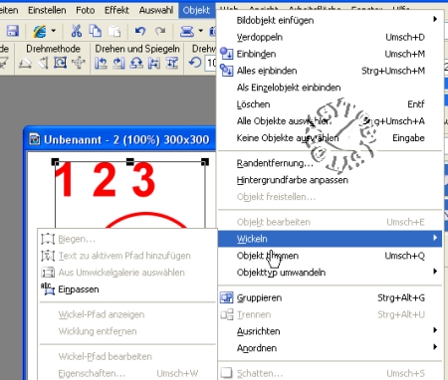Screen dimensions: 448x380
Task: Click the vertical flip icon under Drehen und Spiegeln
Action: tap(172, 63)
